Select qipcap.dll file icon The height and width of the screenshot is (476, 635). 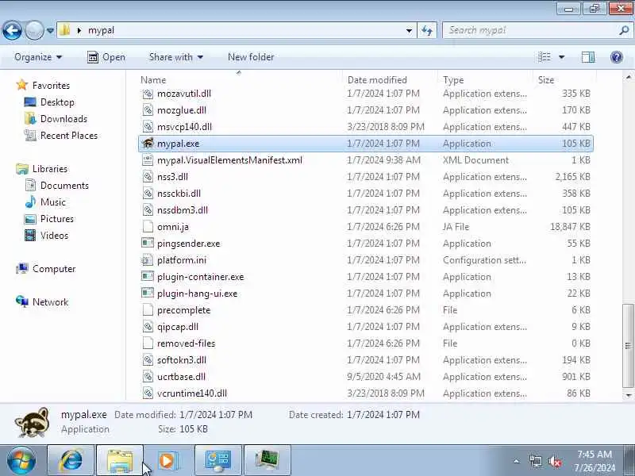148,327
